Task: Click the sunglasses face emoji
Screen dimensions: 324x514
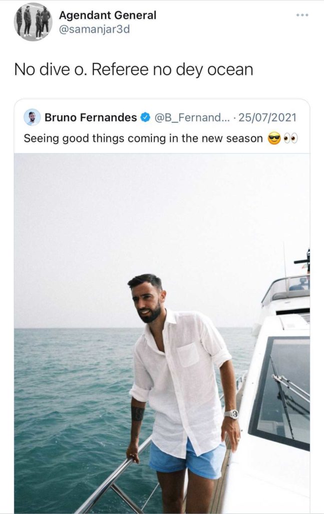Action: (274, 139)
